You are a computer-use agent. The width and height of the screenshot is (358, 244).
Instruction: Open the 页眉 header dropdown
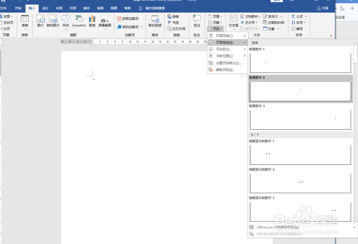(215, 16)
